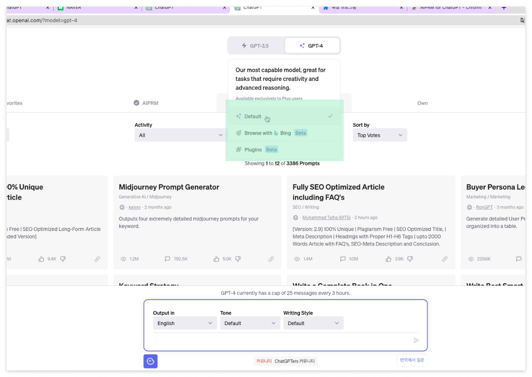The width and height of the screenshot is (532, 377).
Task: Send the prompt with the arrow icon
Action: click(416, 340)
